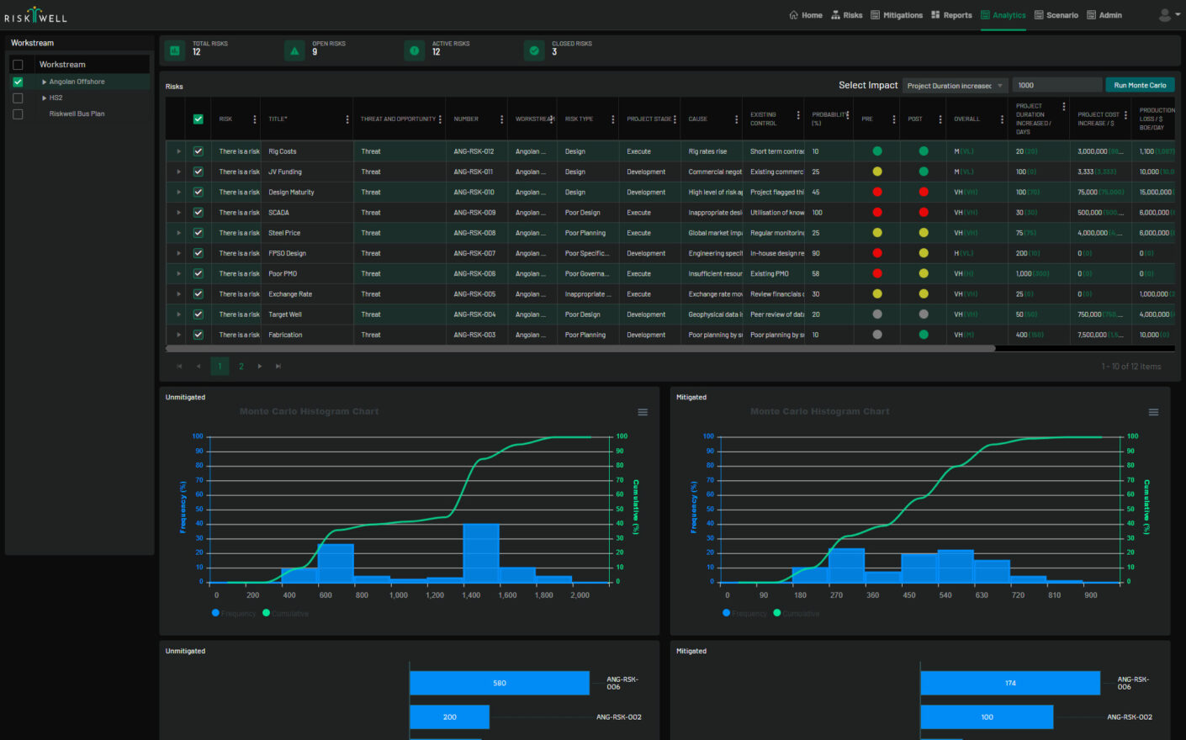Uncheck the Rig Costs risk row checkbox
This screenshot has height=740, width=1186.
[199, 151]
